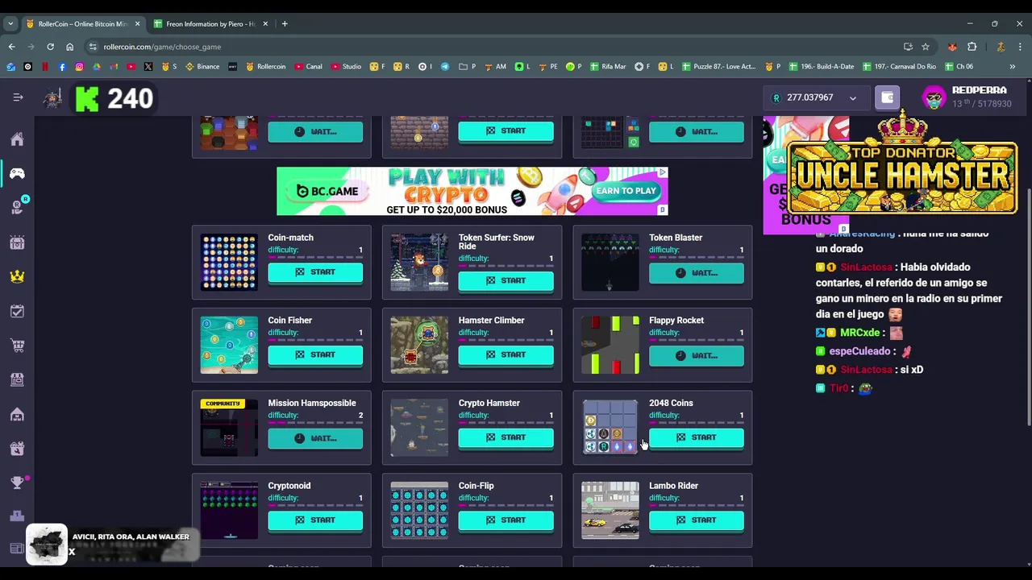This screenshot has width=1032, height=580.
Task: Open the Canal bookmark
Action: 309,67
